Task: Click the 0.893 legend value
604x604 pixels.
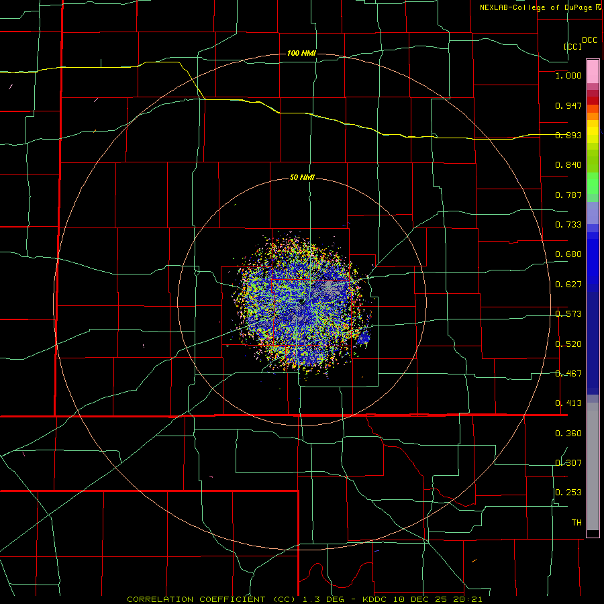Action: click(568, 135)
